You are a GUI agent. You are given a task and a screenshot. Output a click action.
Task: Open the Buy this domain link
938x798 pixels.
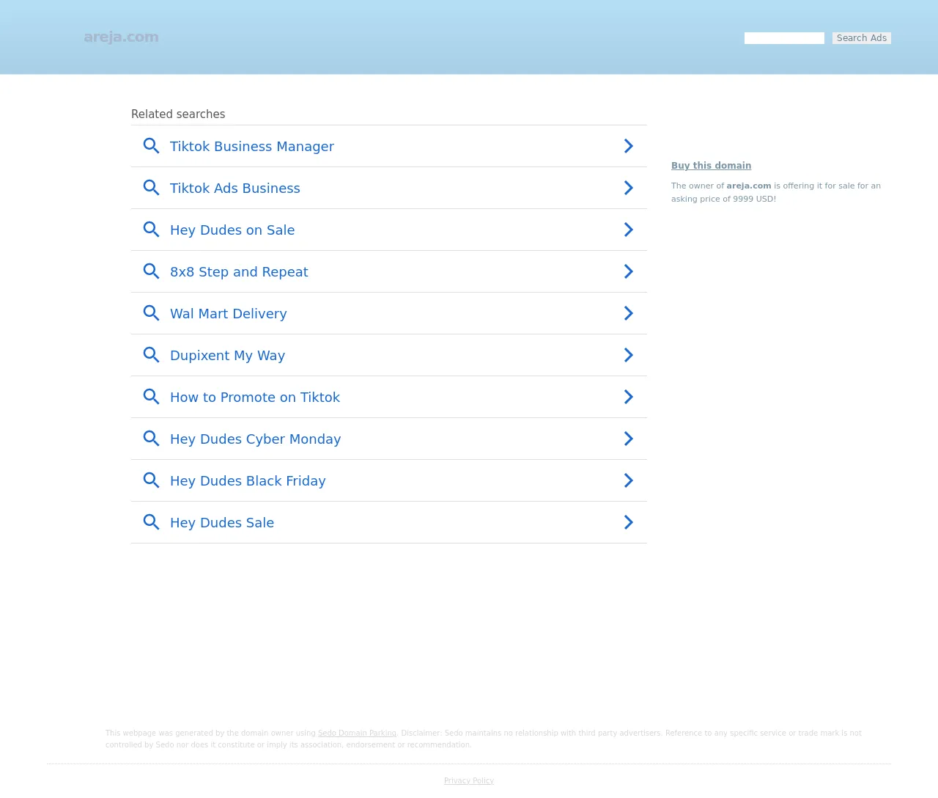711,166
